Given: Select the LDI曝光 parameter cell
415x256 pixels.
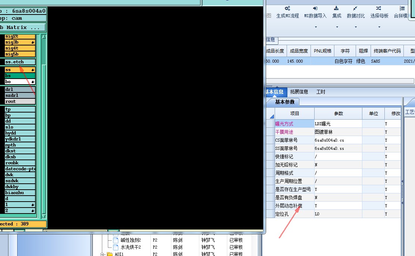Looking at the screenshot, I should pos(338,124).
